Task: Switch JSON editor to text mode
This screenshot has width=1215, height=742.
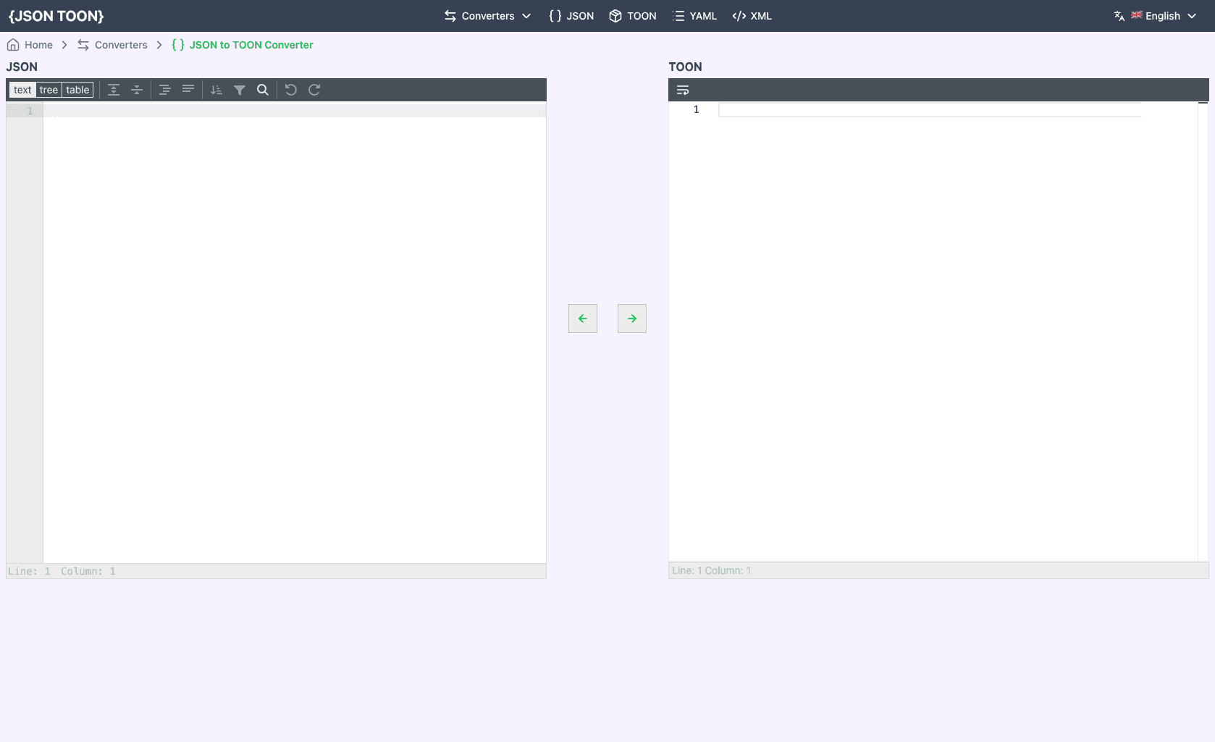Action: (22, 90)
